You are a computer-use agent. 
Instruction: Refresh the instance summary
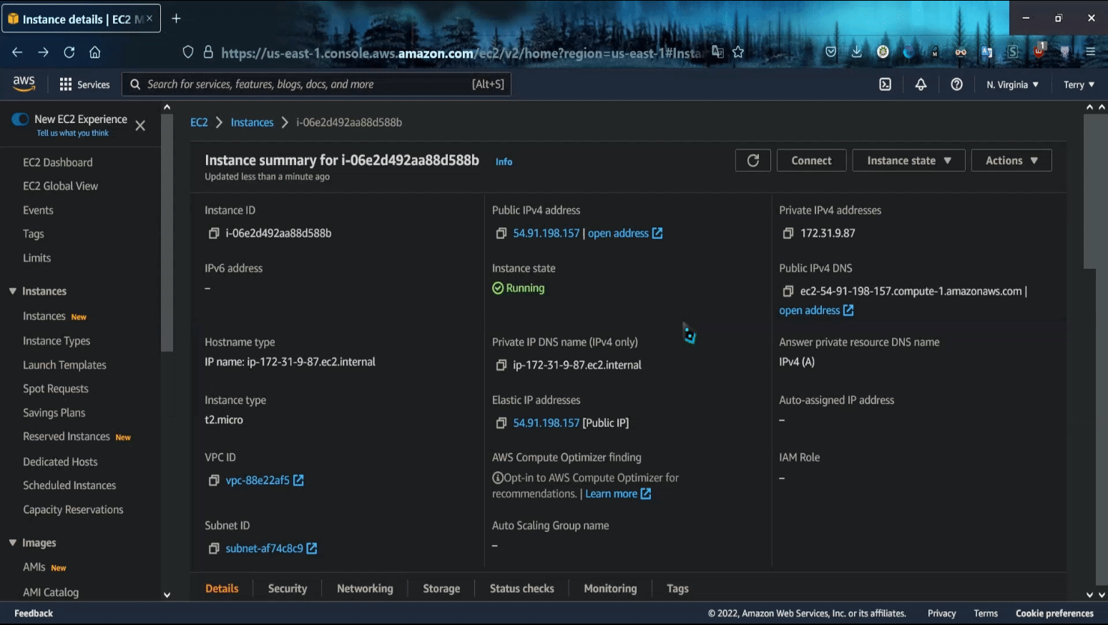click(752, 160)
